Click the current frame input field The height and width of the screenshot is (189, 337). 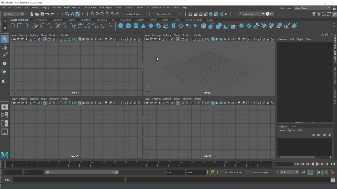tap(283, 164)
